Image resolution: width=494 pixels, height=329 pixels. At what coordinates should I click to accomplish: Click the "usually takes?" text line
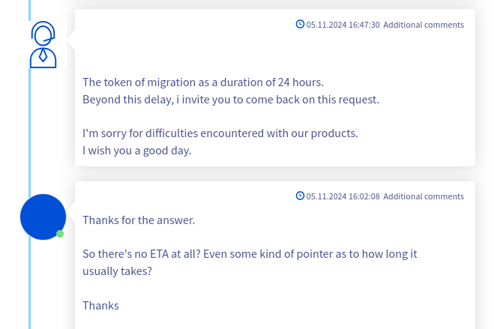click(117, 271)
